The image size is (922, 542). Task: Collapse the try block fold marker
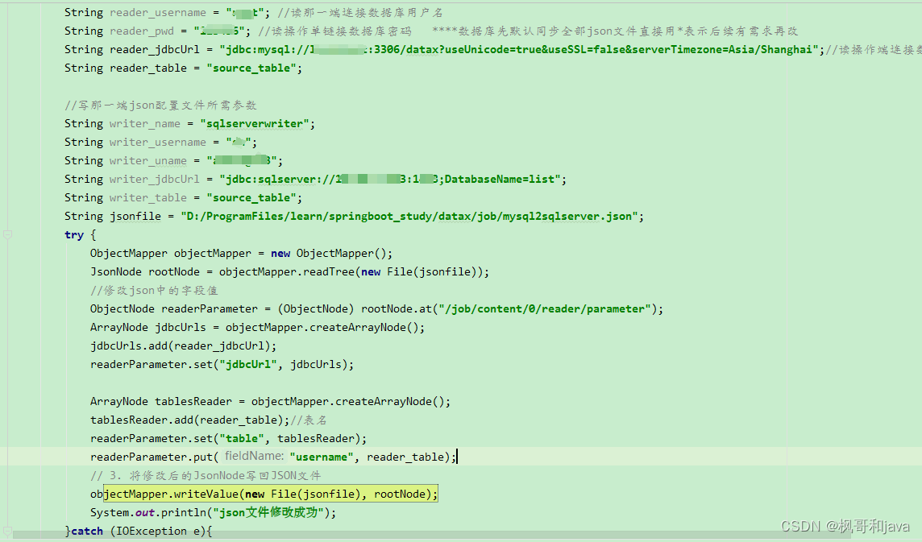point(8,234)
